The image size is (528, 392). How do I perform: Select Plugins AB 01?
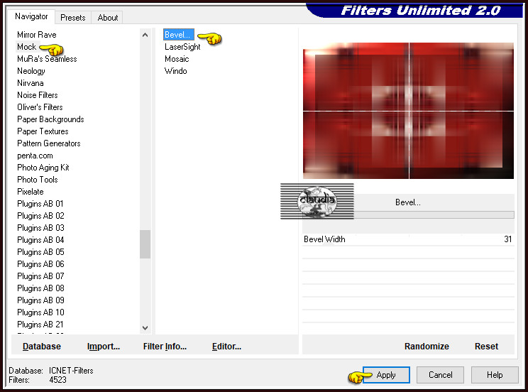(40, 204)
